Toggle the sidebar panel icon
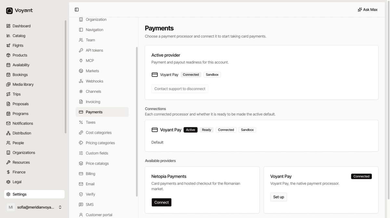 [x=77, y=10]
